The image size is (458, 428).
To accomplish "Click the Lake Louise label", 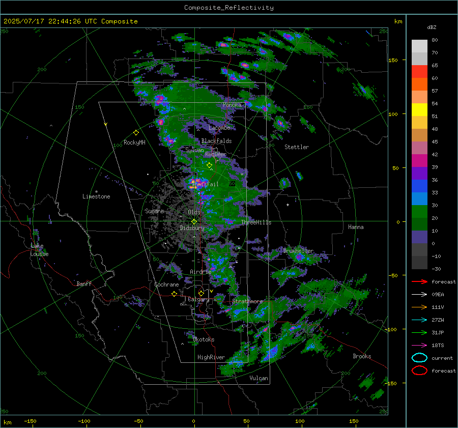I will point(39,250).
